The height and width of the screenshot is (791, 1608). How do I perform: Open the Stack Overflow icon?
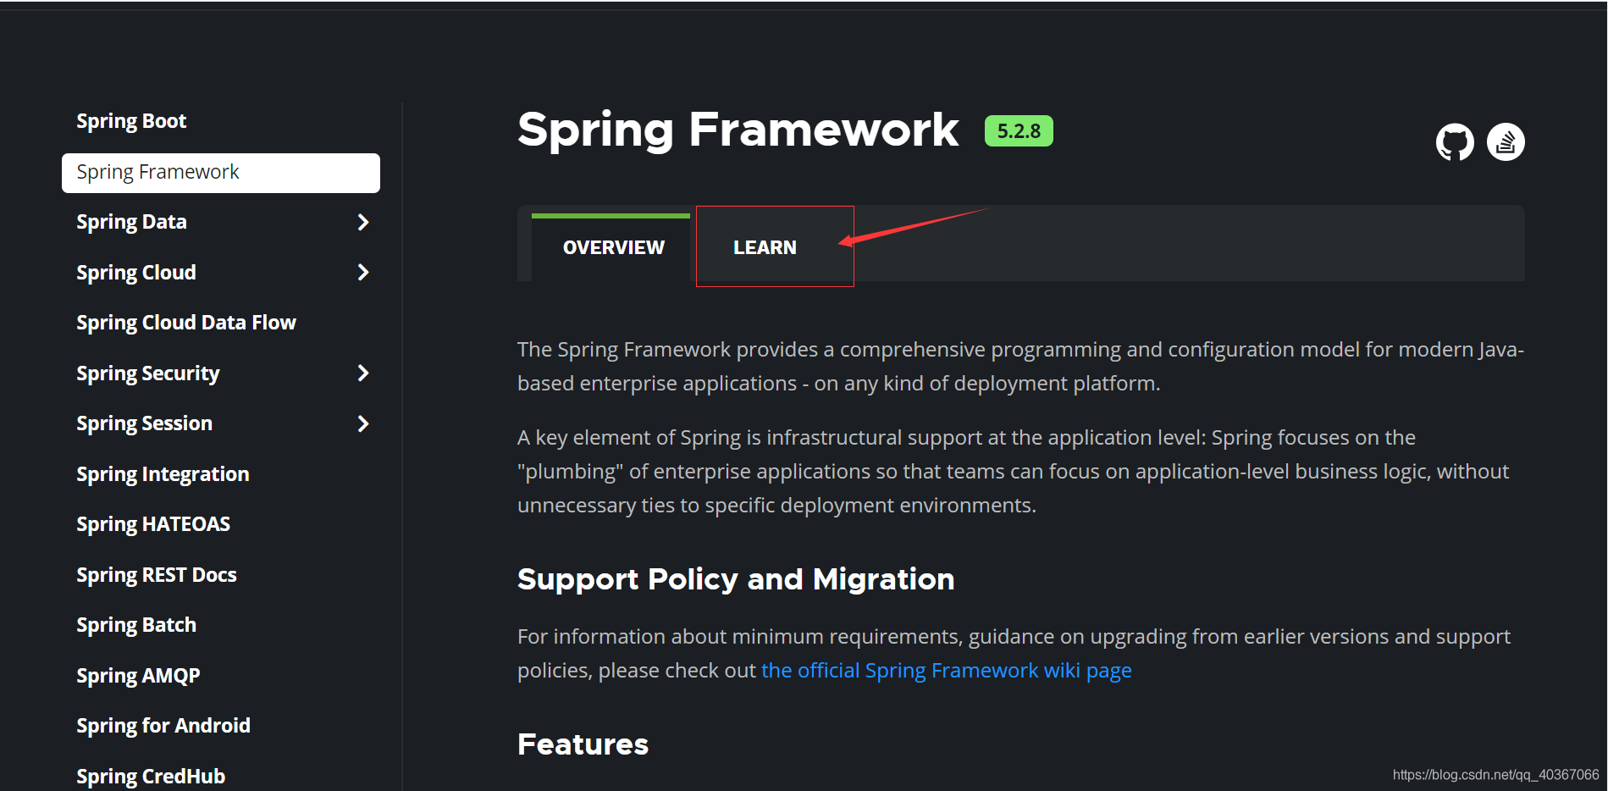tap(1506, 142)
